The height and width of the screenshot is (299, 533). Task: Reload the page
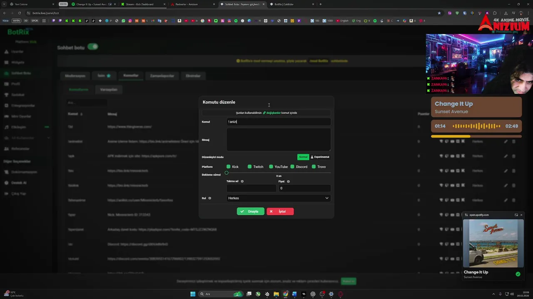19,13
